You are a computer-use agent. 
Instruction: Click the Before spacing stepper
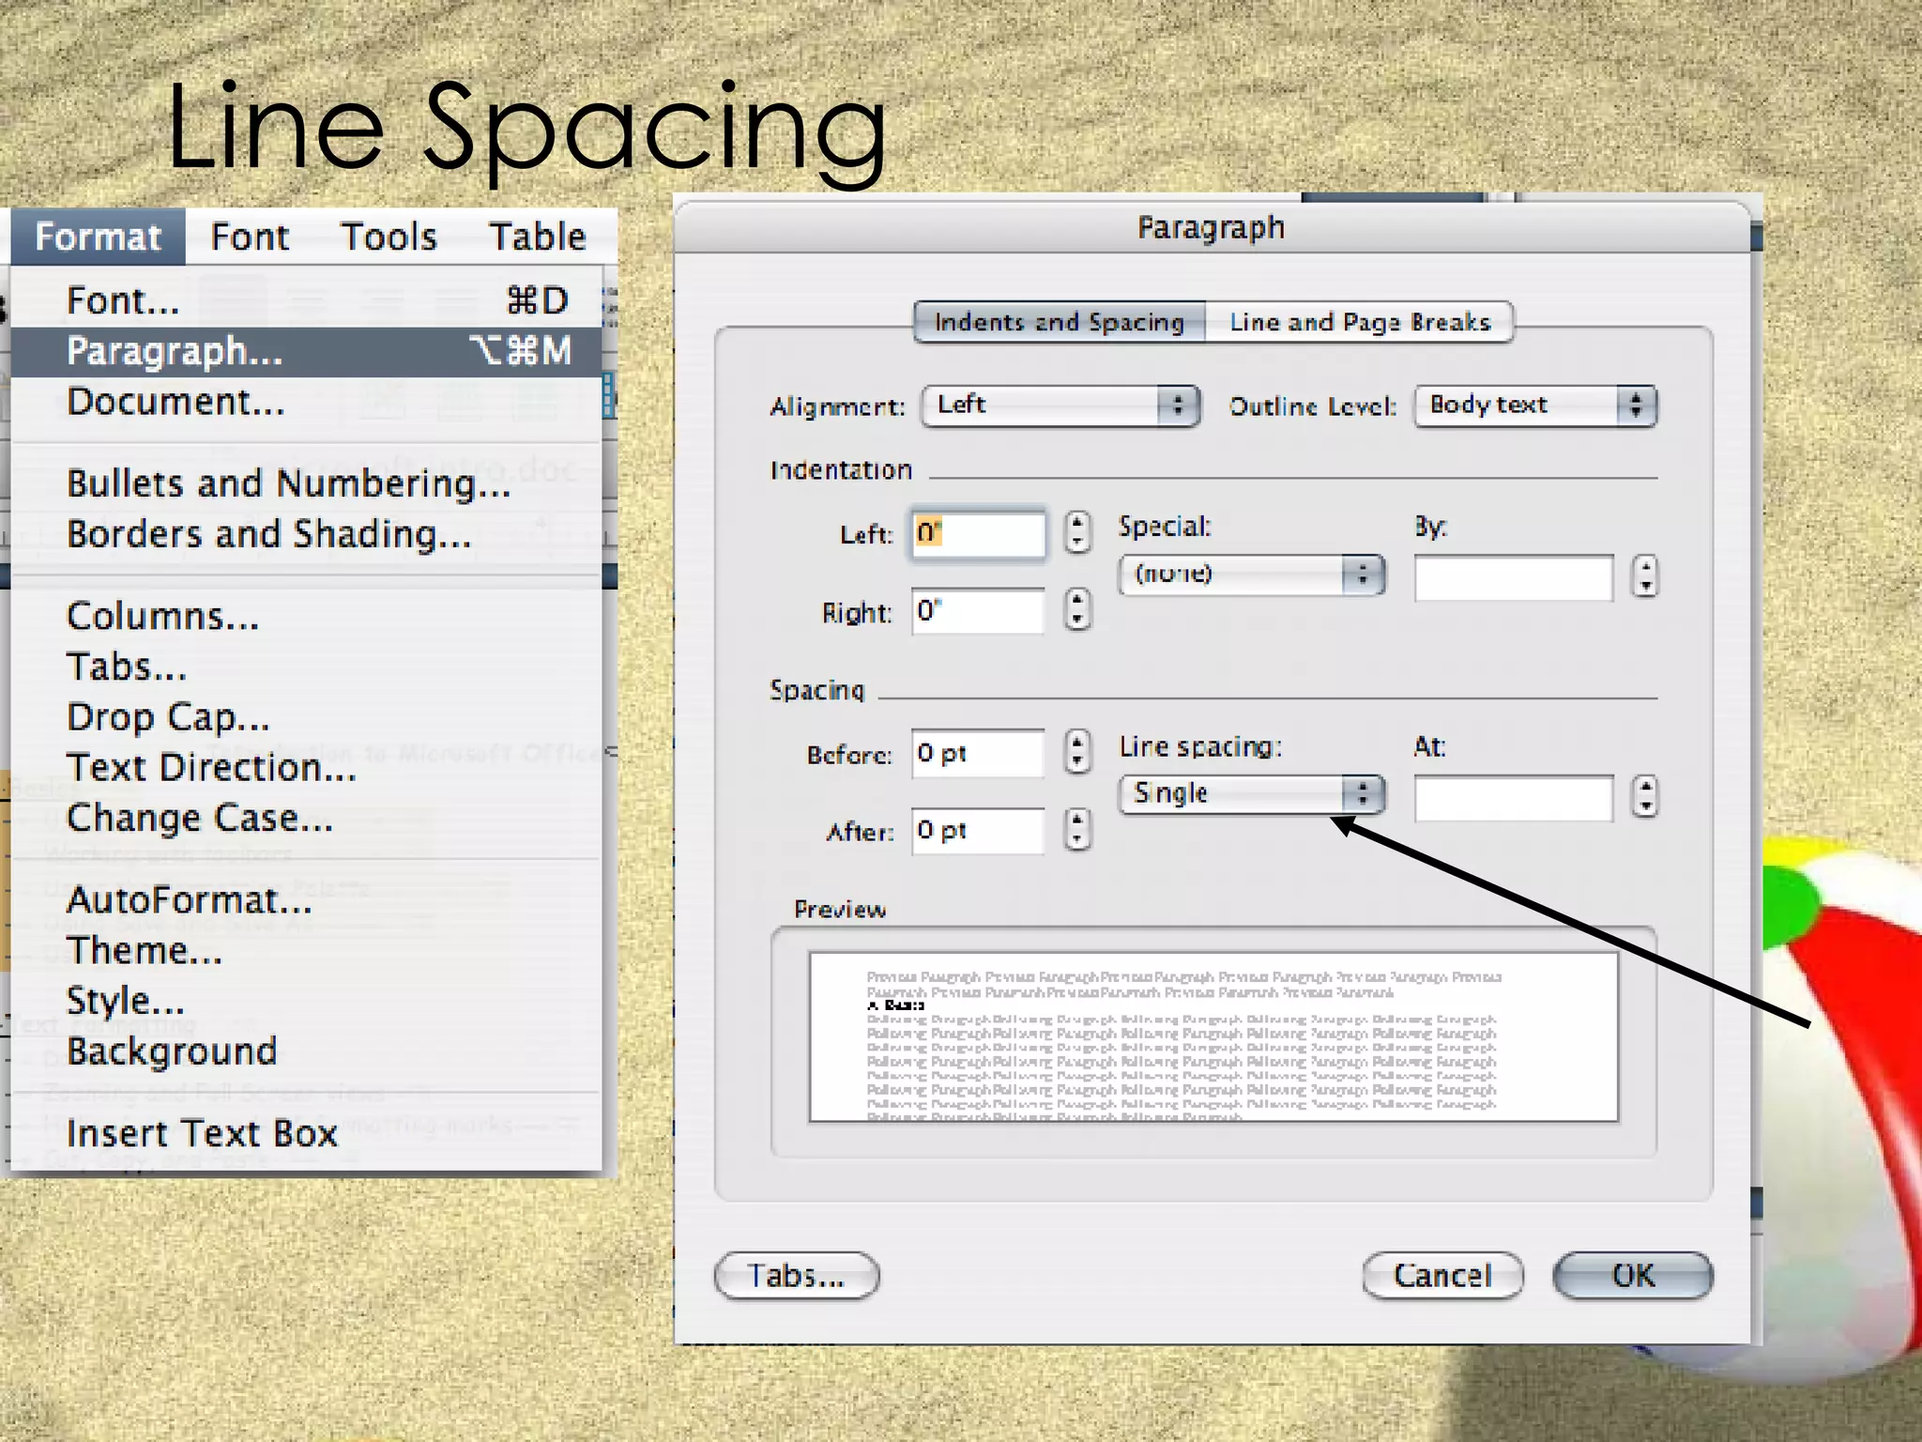click(x=1077, y=753)
